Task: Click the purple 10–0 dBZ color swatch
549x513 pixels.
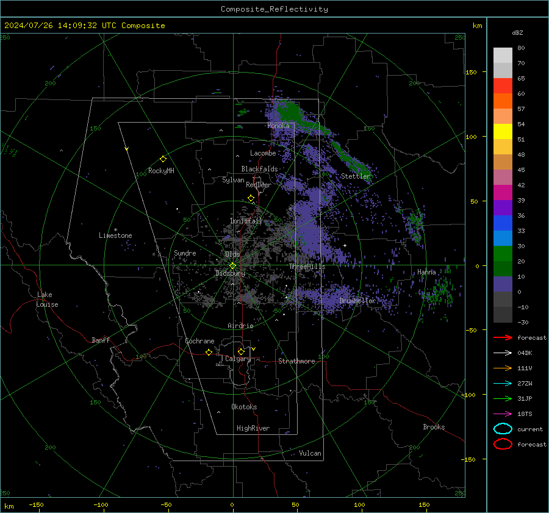Action: 503,284
